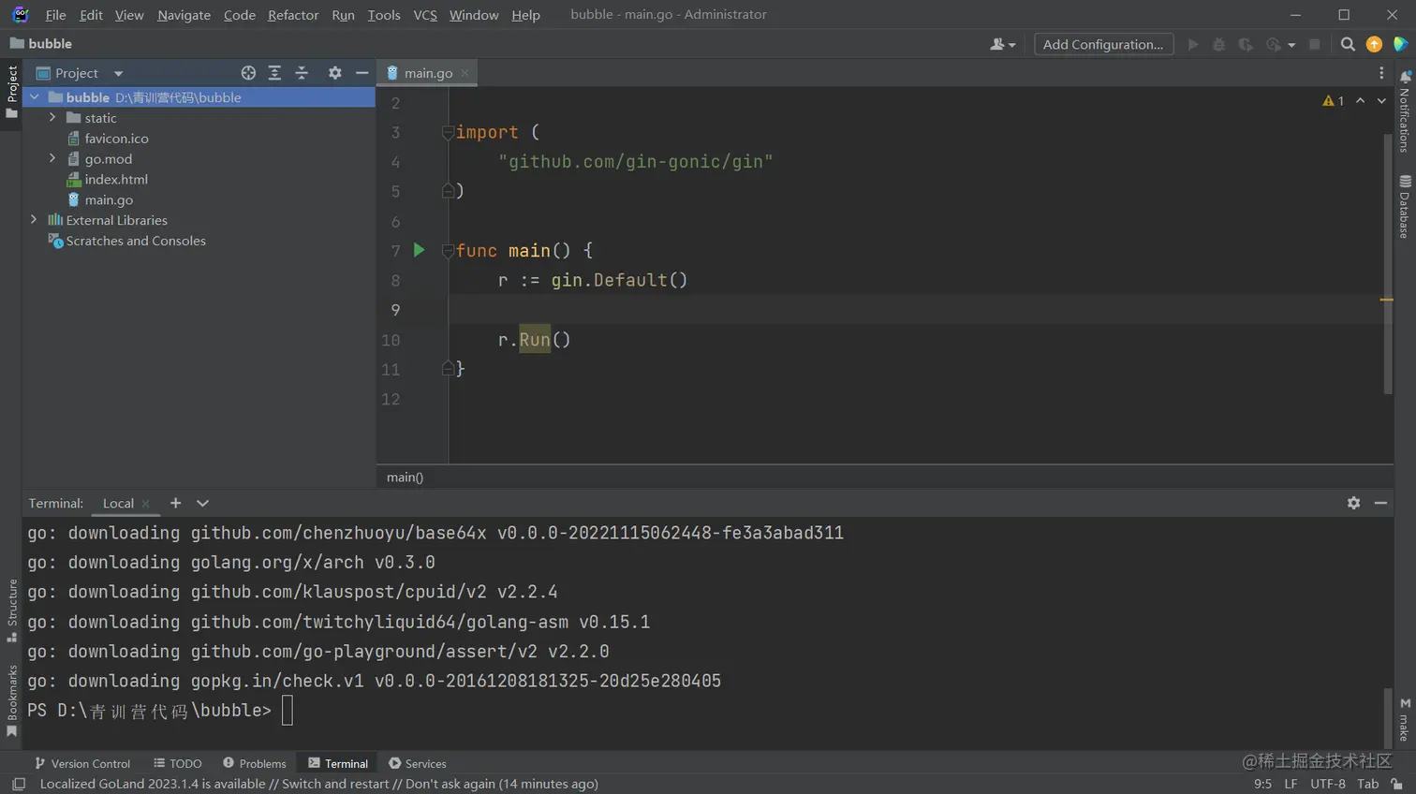Click UTF-8 encoding in status bar
This screenshot has height=794, width=1416.
pos(1328,784)
